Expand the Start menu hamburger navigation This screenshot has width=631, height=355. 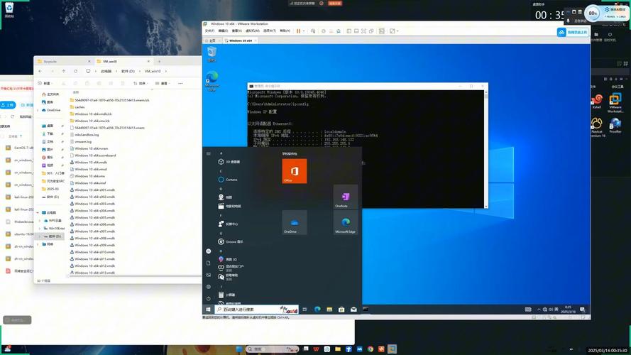click(208, 153)
